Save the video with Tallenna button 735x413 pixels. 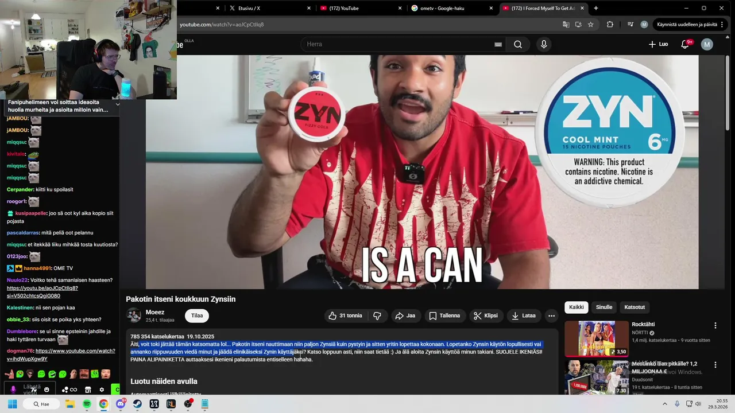pyautogui.click(x=444, y=315)
